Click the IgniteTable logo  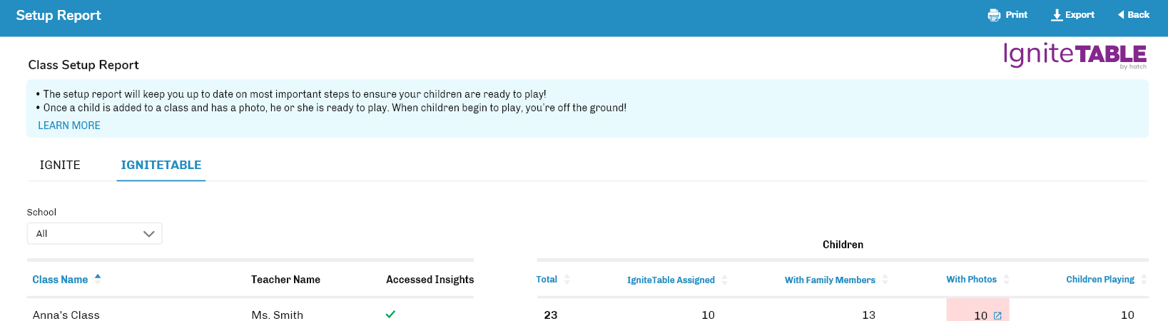click(1075, 55)
